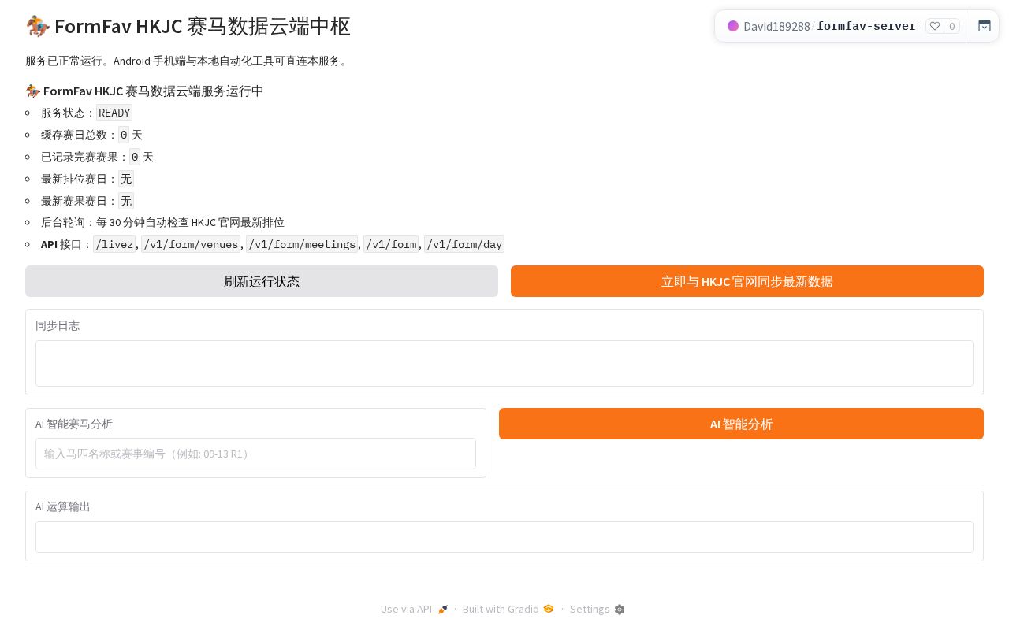Click the /livez endpoint text
The height and width of the screenshot is (630, 1009).
tap(114, 244)
